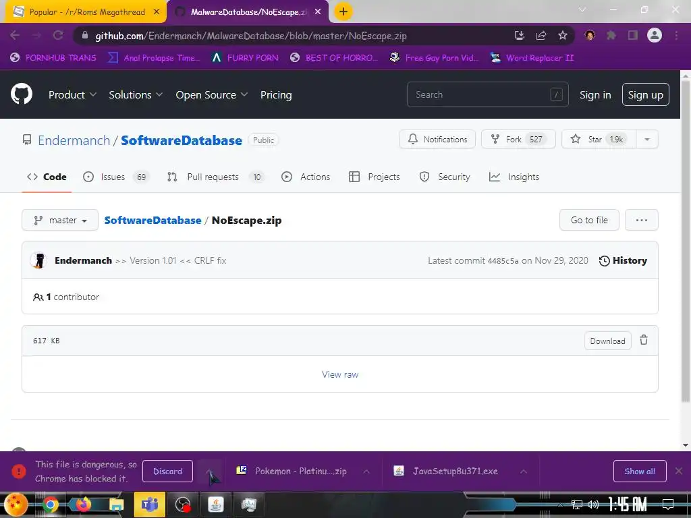
Task: Close the downloads bar
Action: tap(679, 471)
